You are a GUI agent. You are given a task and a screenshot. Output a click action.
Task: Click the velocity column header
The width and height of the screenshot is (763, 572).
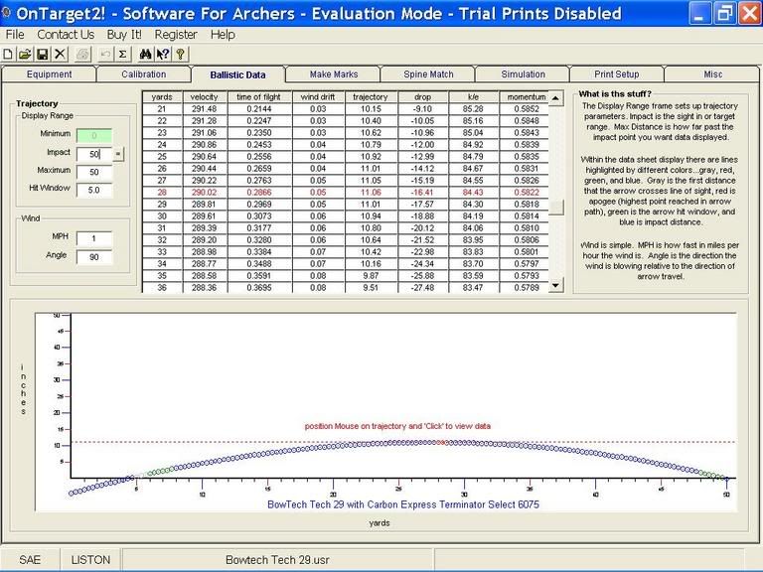[x=205, y=96]
